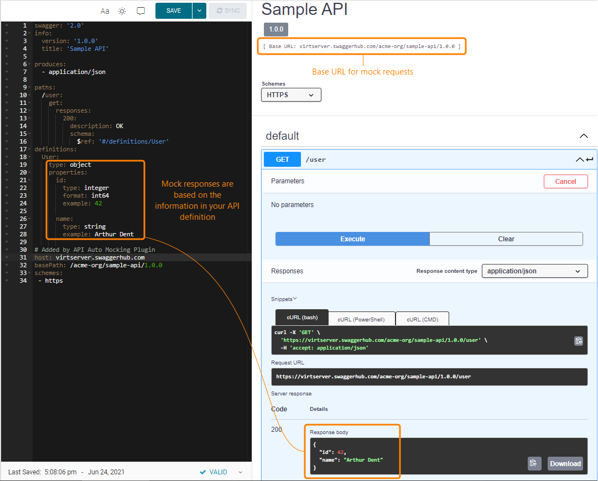This screenshot has height=481, width=598.
Task: Open comments with speech bubble icon
Action: pos(141,11)
